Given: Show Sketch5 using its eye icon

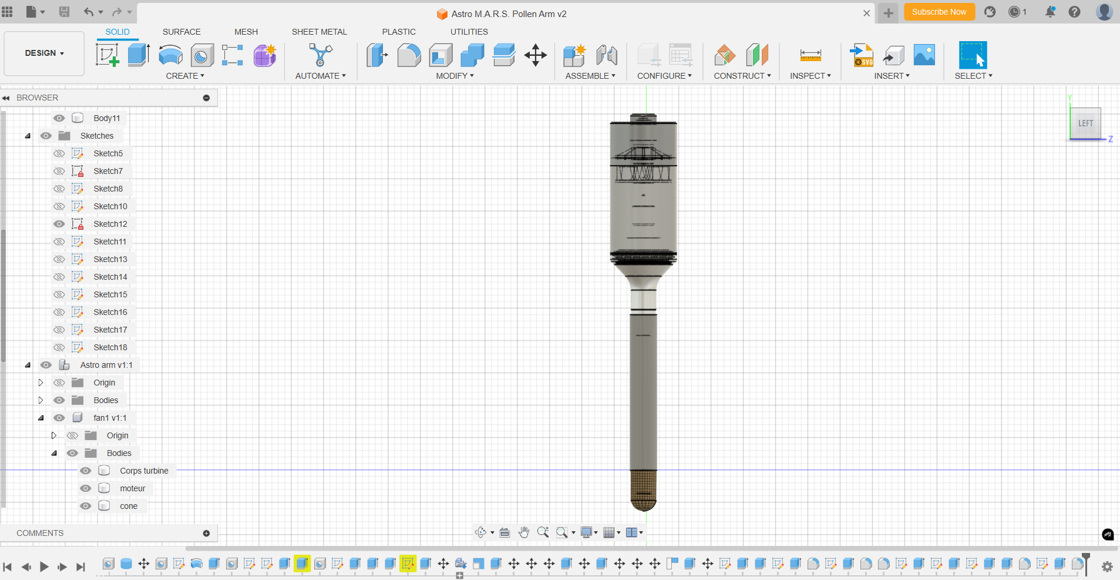Looking at the screenshot, I should pyautogui.click(x=59, y=153).
